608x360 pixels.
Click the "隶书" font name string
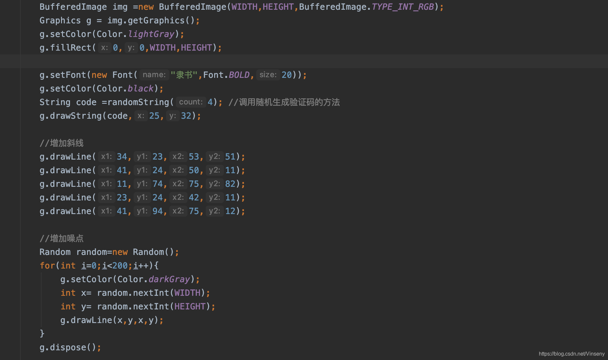point(184,75)
